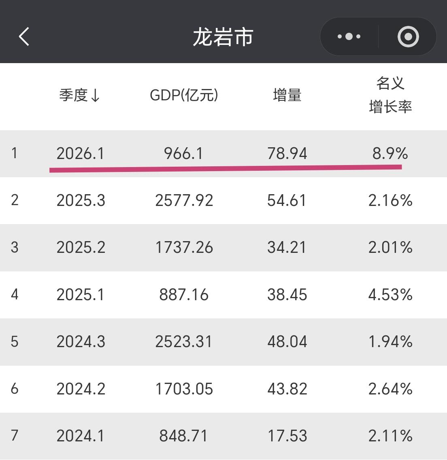Open the WeChat mini program options menu (···)

coord(348,36)
